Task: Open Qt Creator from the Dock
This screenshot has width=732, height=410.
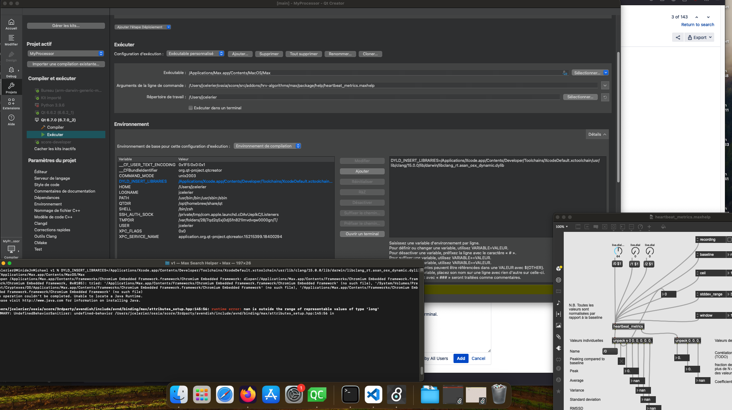Action: point(317,394)
